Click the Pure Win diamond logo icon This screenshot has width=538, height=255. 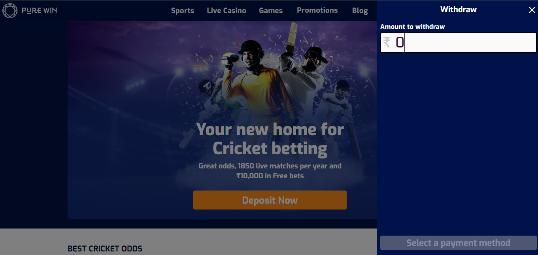(10, 11)
